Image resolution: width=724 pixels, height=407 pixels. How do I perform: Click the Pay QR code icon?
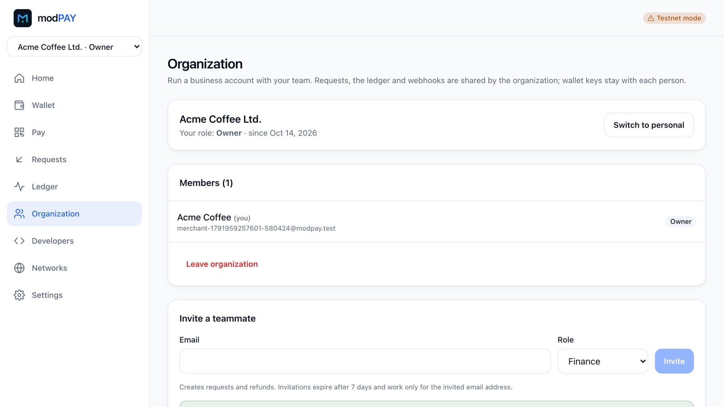point(19,133)
